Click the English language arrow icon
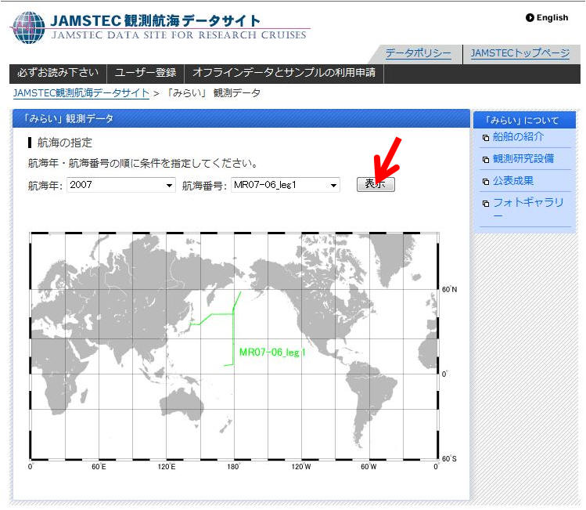 point(530,18)
